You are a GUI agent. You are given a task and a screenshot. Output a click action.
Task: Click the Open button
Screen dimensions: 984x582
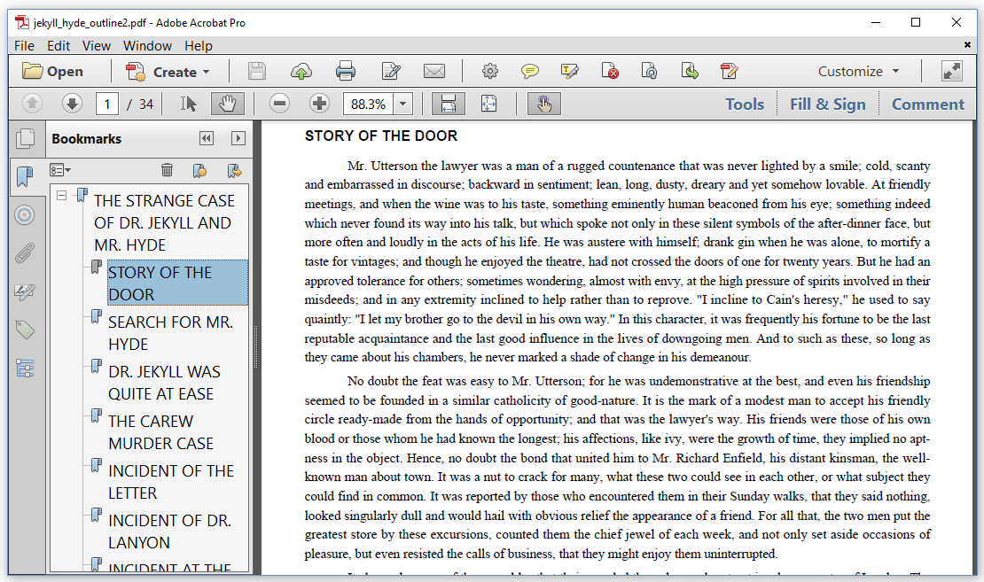[x=52, y=72]
